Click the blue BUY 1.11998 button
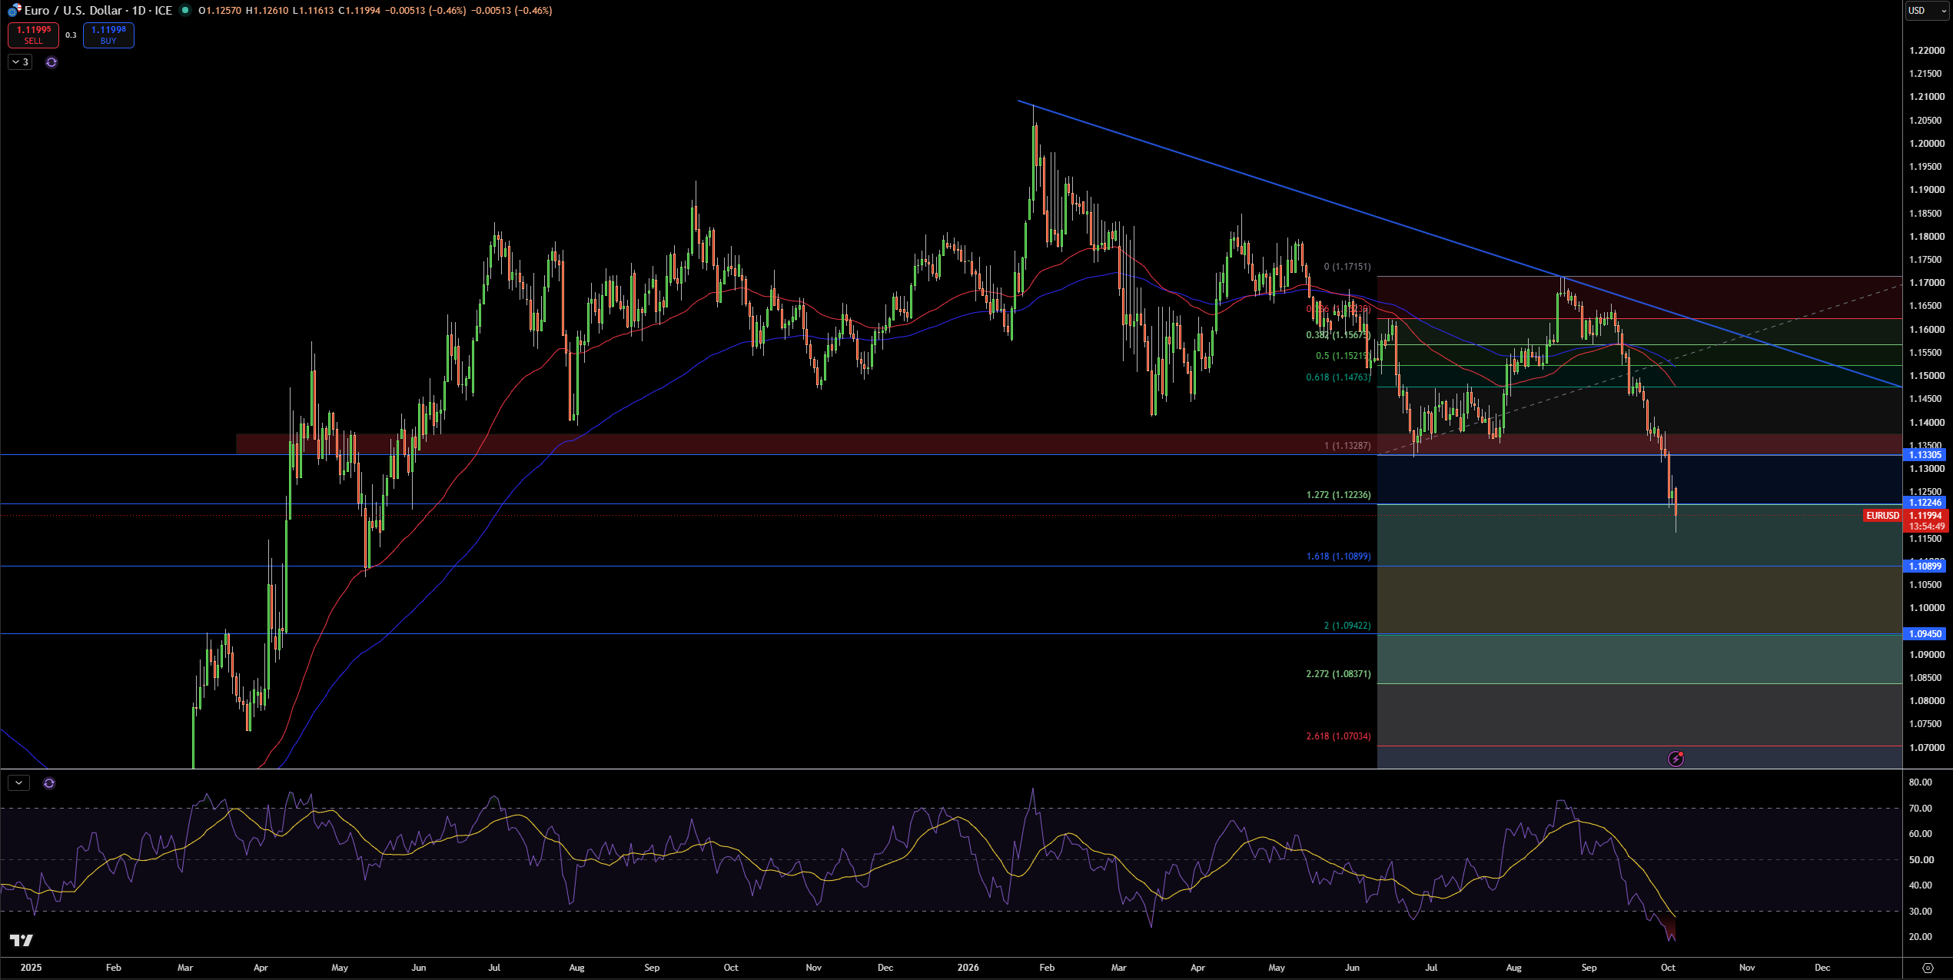This screenshot has height=980, width=1953. pos(108,35)
